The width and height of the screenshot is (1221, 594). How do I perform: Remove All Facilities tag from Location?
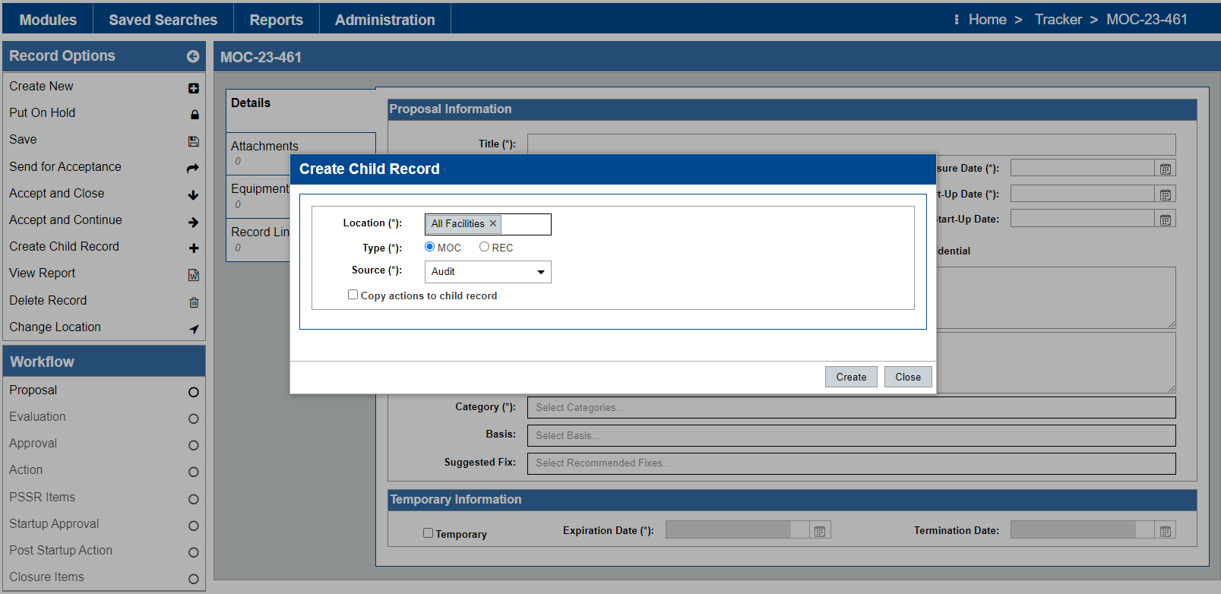pos(493,223)
